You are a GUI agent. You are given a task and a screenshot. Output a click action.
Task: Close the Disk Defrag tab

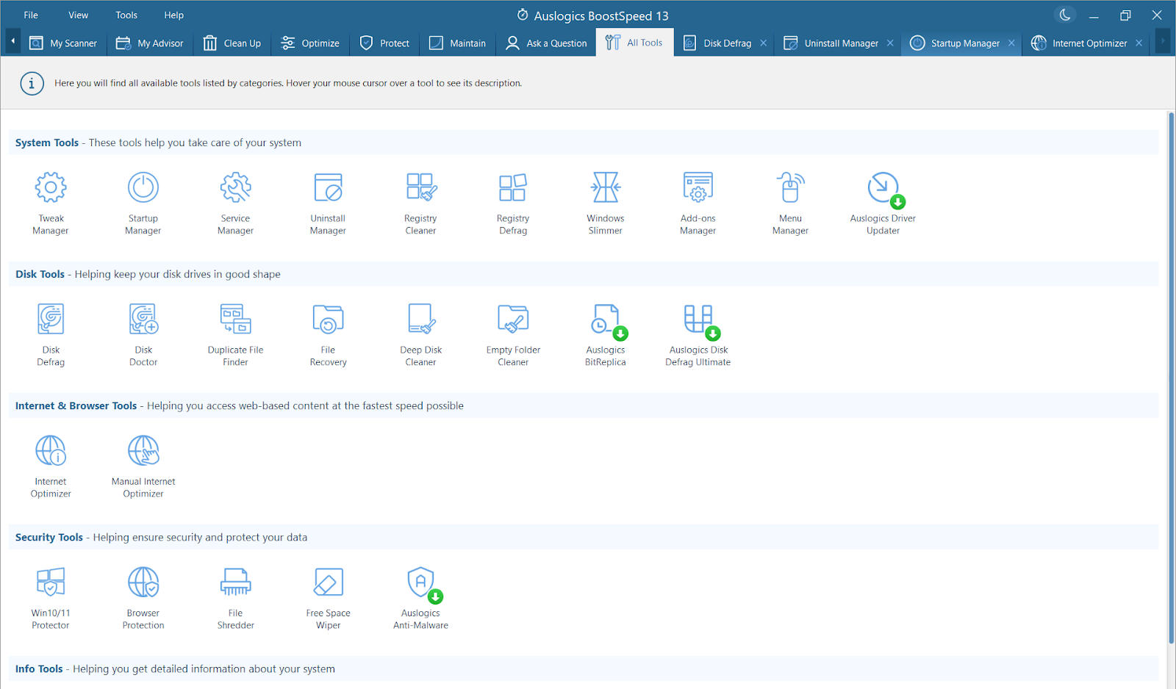(764, 43)
